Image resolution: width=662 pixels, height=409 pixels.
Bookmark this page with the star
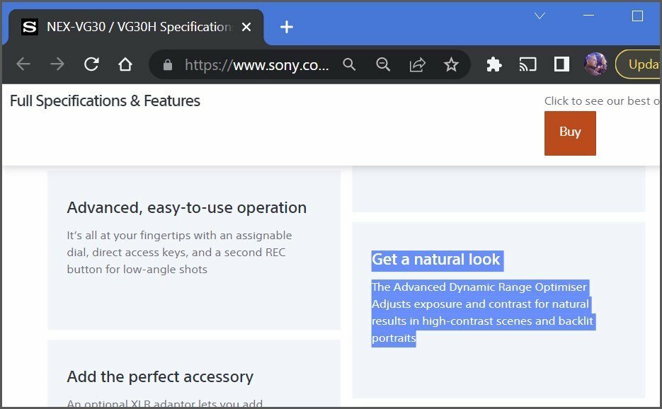451,64
